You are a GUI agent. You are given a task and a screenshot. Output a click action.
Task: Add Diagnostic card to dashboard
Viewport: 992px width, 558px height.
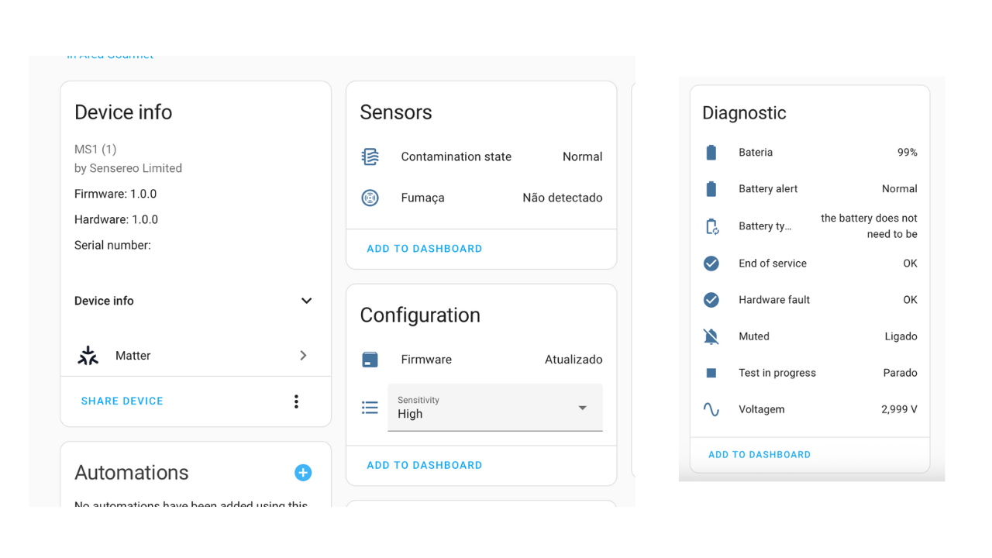(x=759, y=455)
